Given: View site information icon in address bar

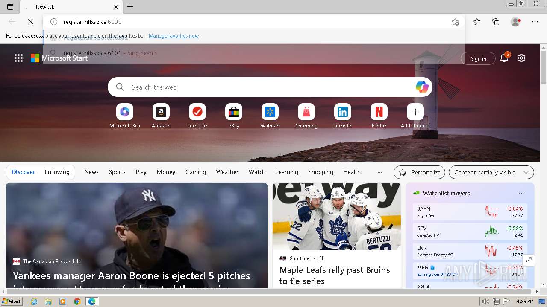Looking at the screenshot, I should click(54, 22).
